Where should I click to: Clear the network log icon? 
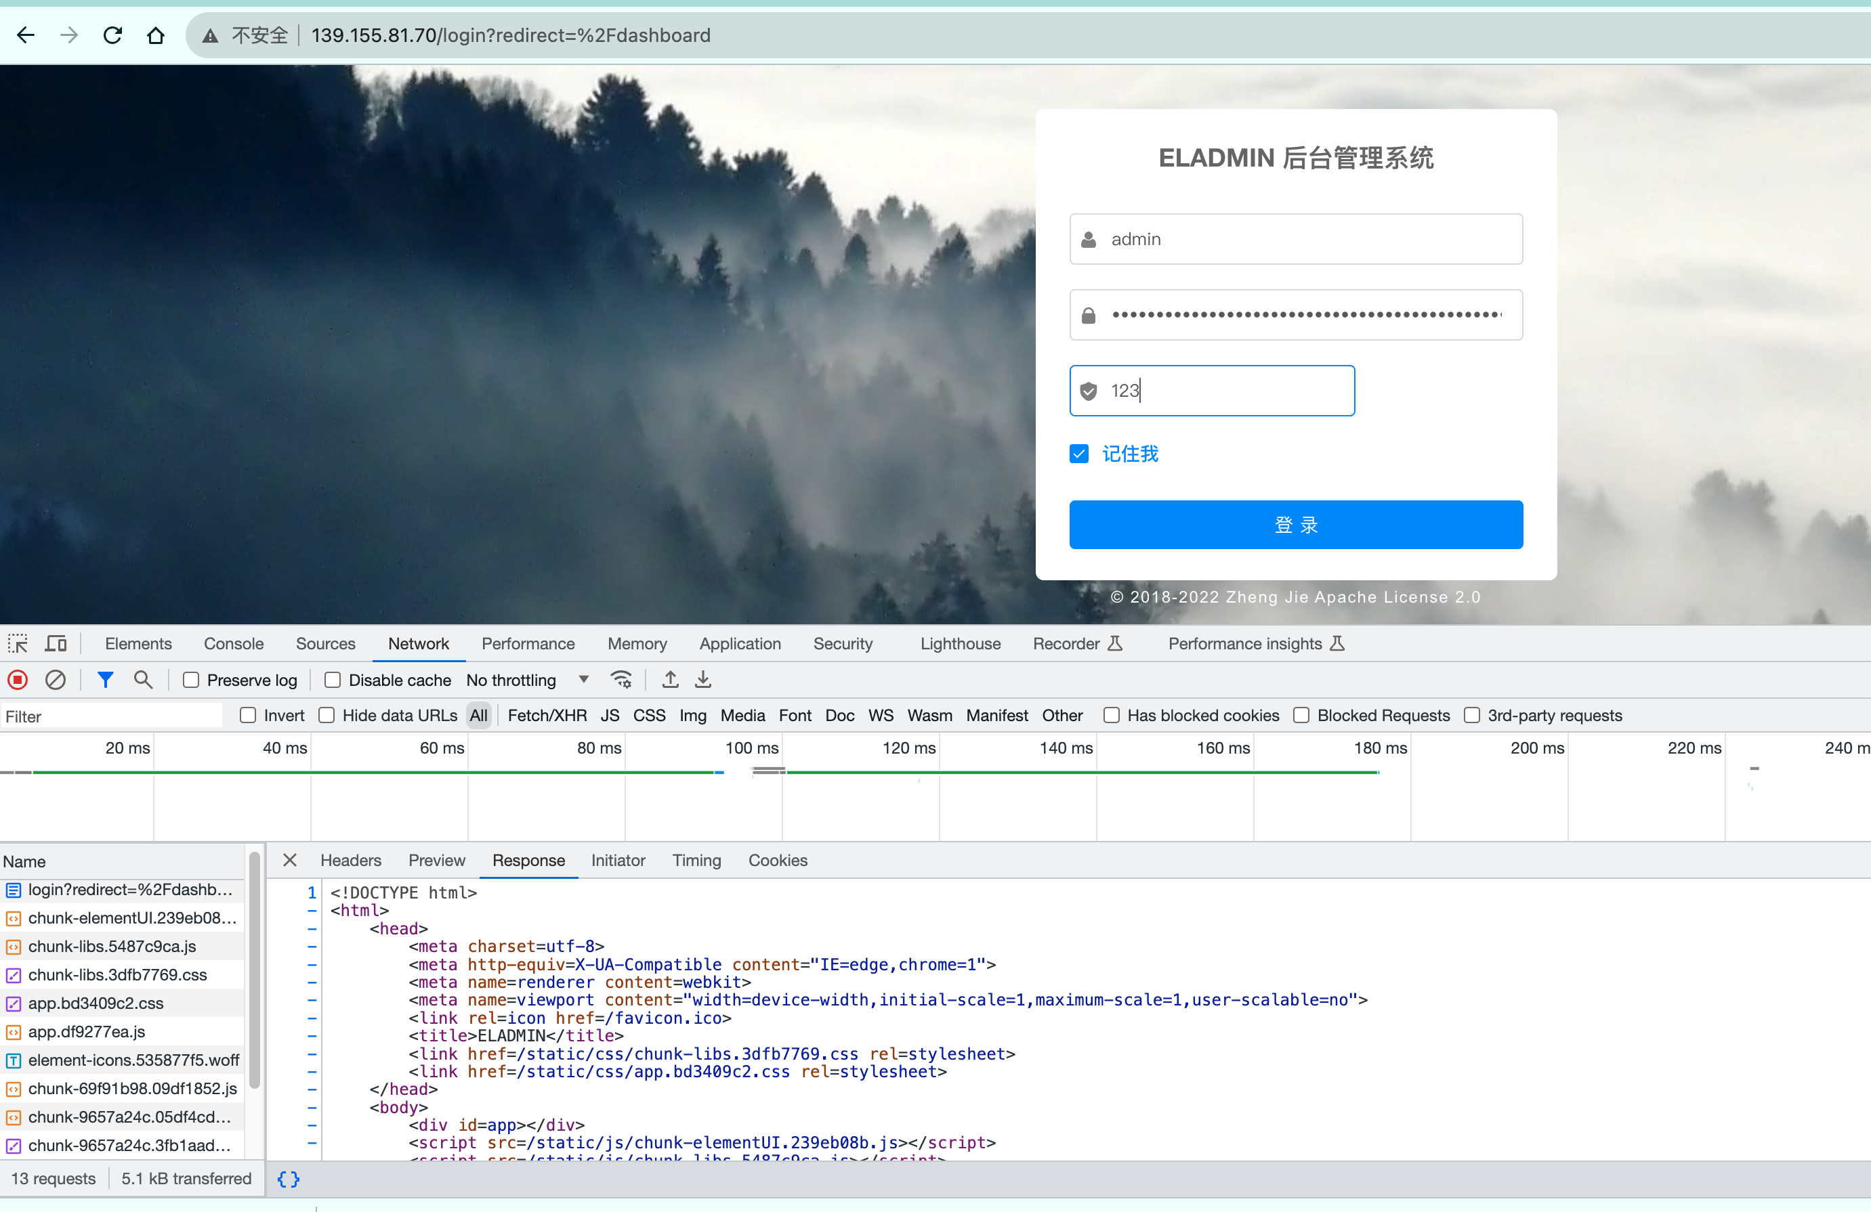[x=55, y=680]
